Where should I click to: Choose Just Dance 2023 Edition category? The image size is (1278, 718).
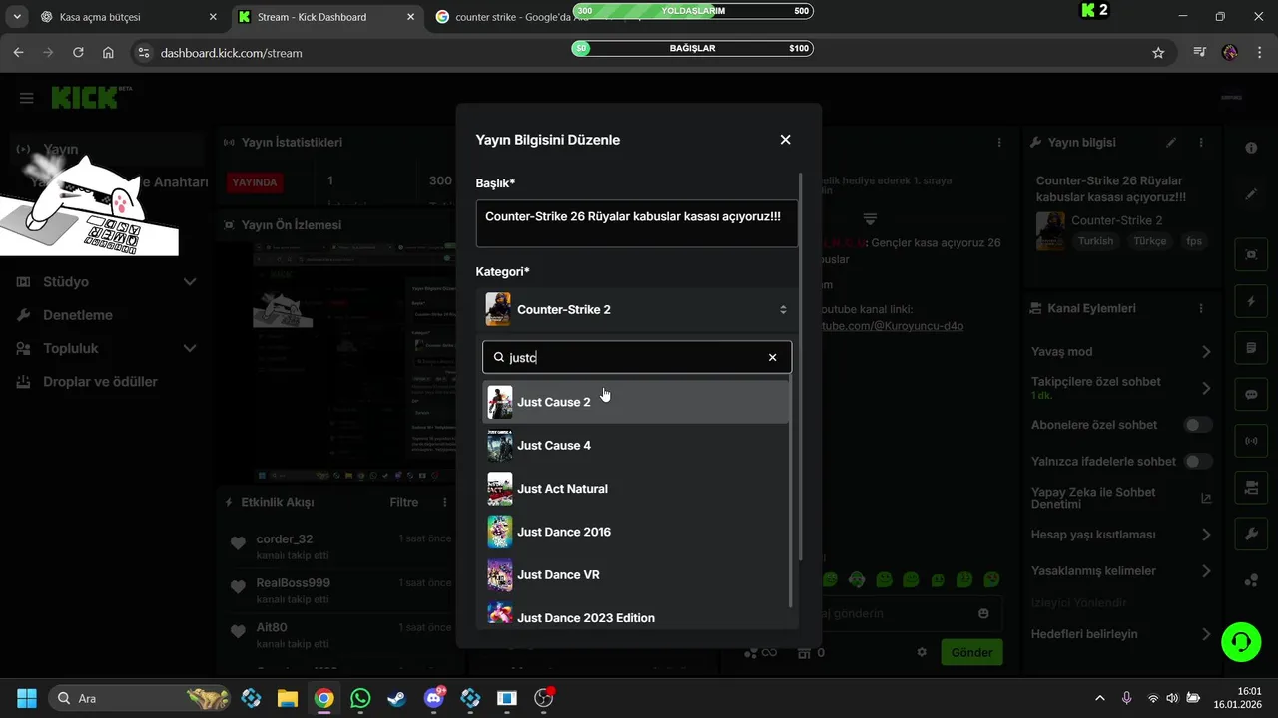636,615
